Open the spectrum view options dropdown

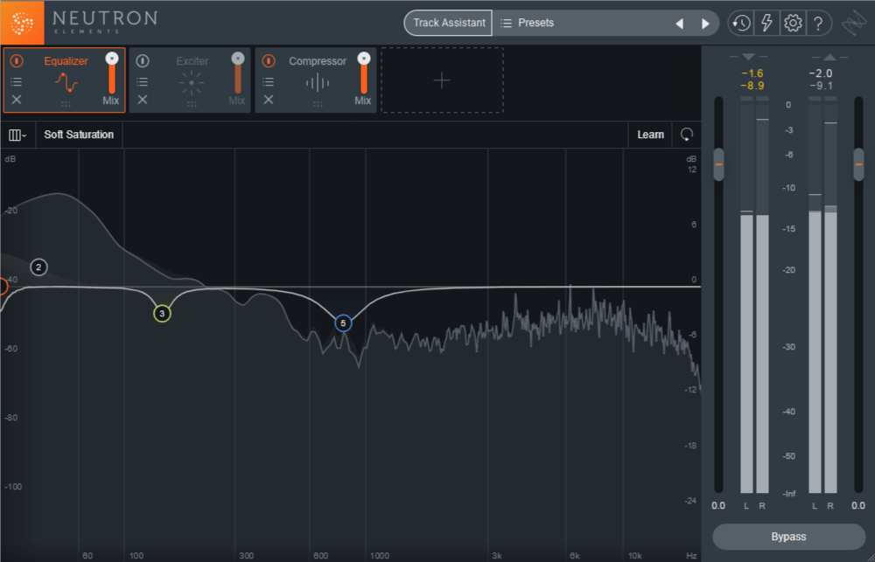17,135
